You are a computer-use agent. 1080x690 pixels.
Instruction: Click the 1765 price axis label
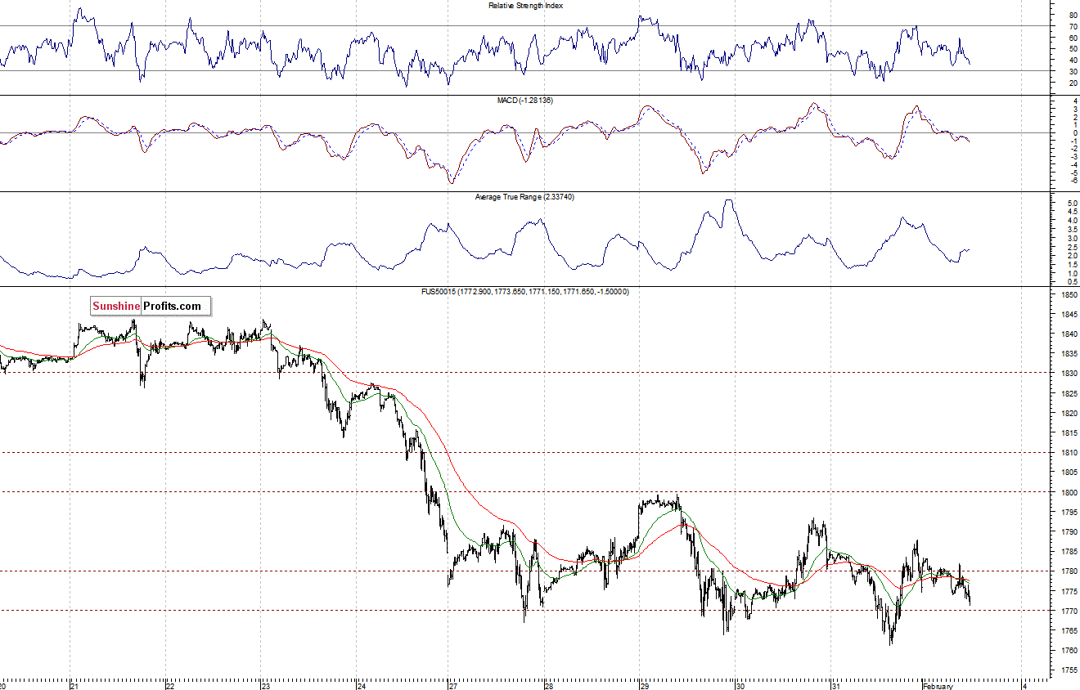point(1069,630)
